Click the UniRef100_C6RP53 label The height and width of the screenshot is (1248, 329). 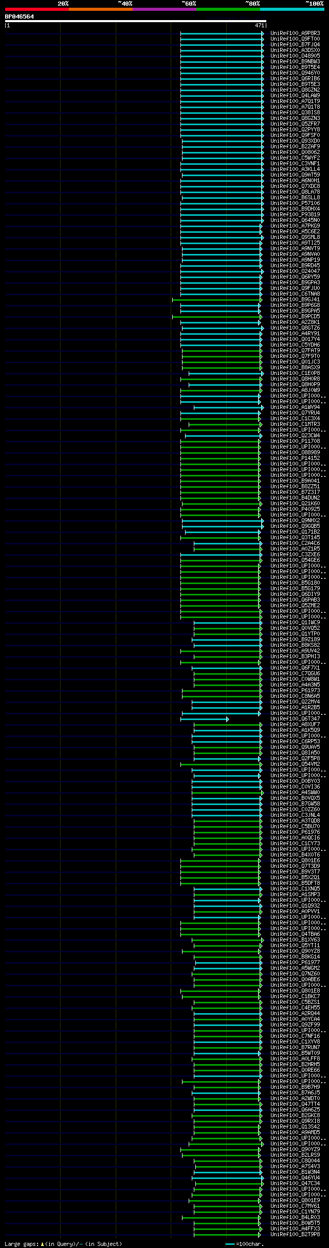click(x=295, y=742)
